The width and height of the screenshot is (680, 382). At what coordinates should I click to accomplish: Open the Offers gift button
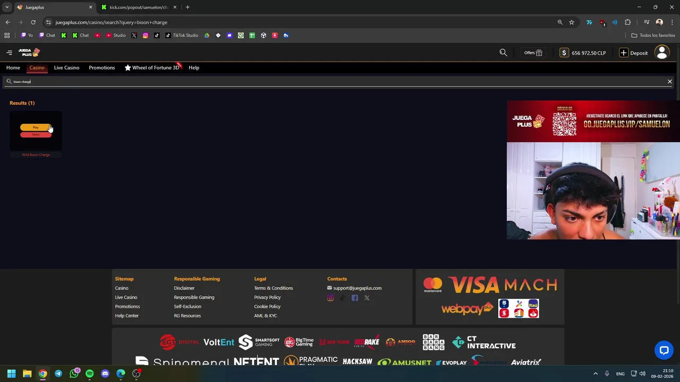coord(533,53)
